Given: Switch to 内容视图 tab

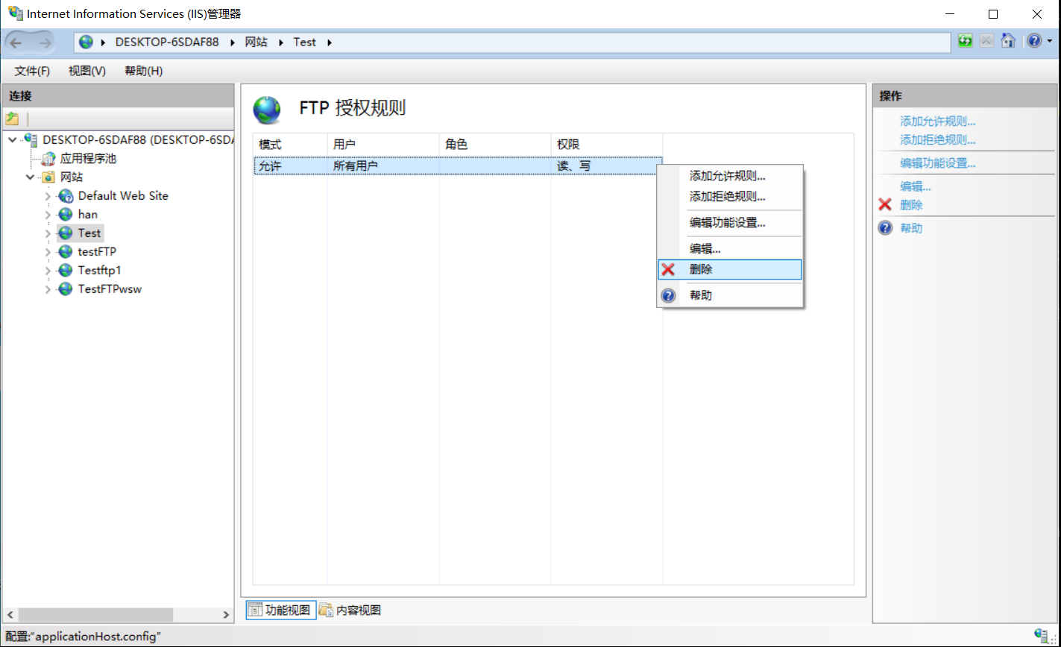Looking at the screenshot, I should [350, 610].
